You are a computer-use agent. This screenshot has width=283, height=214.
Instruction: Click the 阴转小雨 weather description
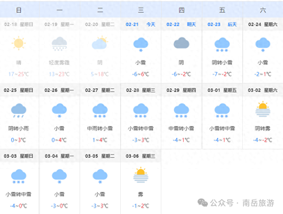(19, 128)
